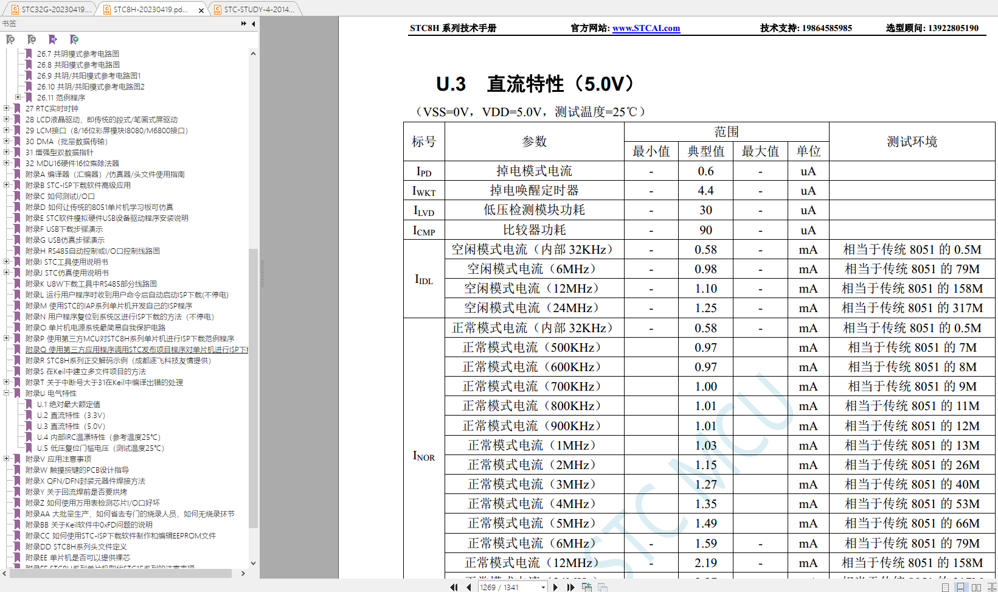Open the www.STCAI.com link
The width and height of the screenshot is (998, 592).
pos(646,28)
